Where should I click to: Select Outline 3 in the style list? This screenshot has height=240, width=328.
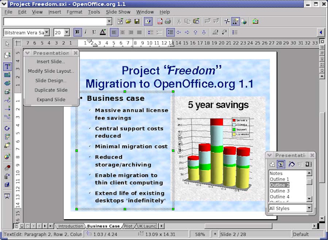[287, 191]
